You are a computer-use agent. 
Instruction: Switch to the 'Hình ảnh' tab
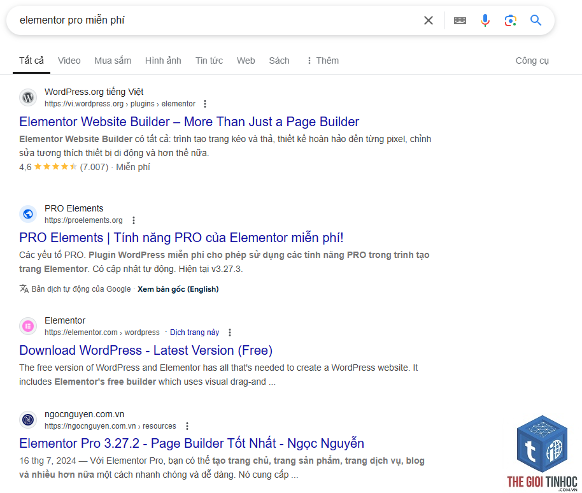(x=163, y=61)
